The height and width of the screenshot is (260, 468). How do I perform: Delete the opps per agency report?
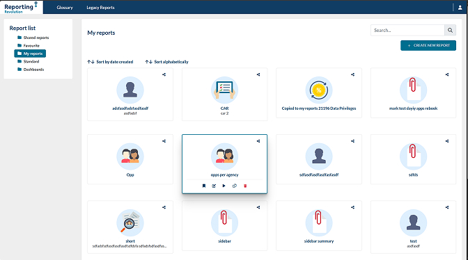(x=245, y=186)
